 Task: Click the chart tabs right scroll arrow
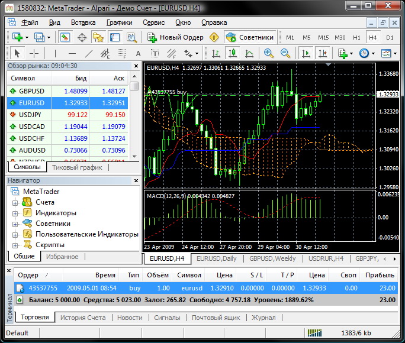coord(394,258)
